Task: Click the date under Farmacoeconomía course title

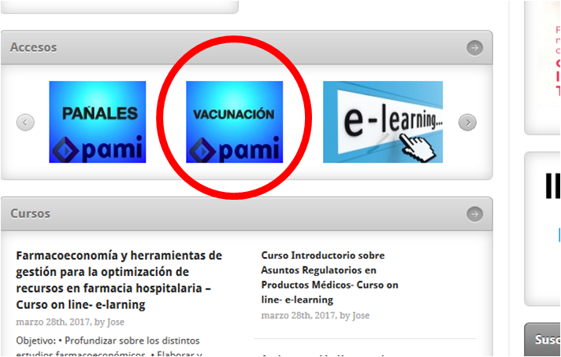Action: 70,322
